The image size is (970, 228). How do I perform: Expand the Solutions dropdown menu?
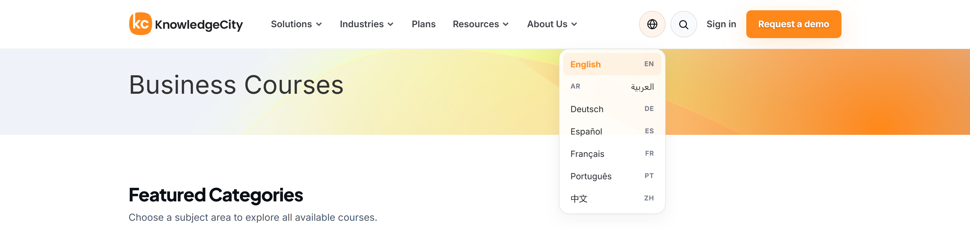(x=296, y=24)
